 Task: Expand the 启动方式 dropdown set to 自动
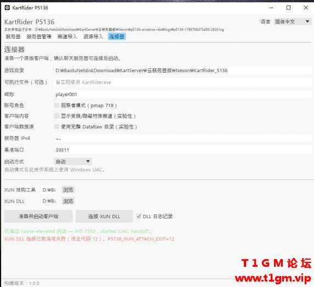click(73, 161)
